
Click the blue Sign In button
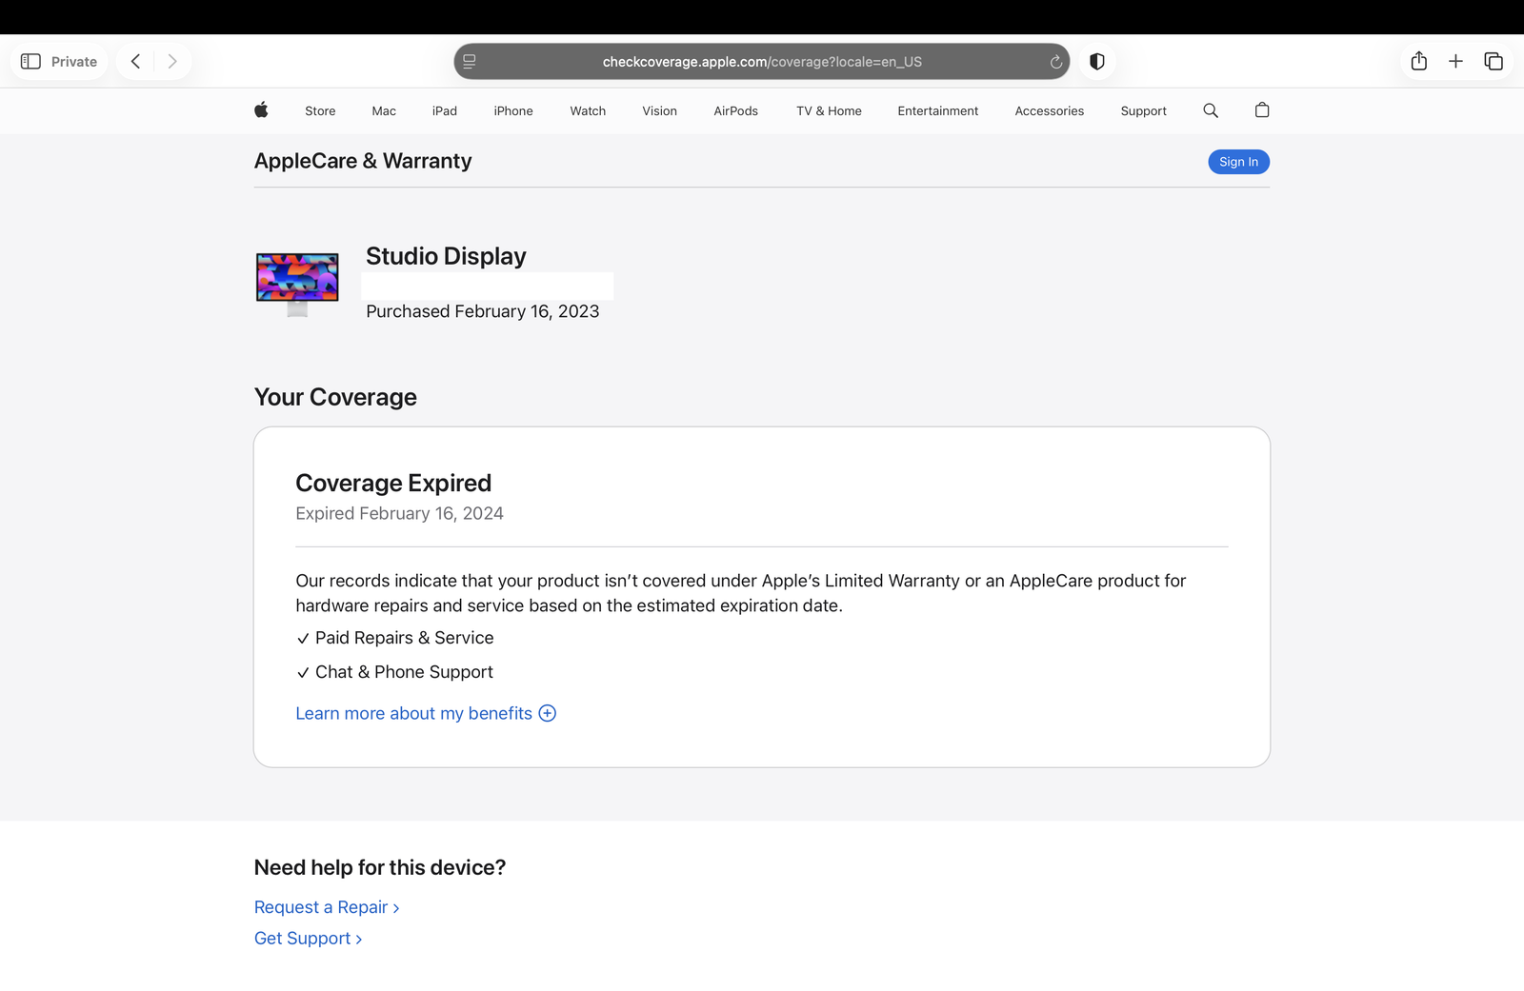pyautogui.click(x=1239, y=162)
